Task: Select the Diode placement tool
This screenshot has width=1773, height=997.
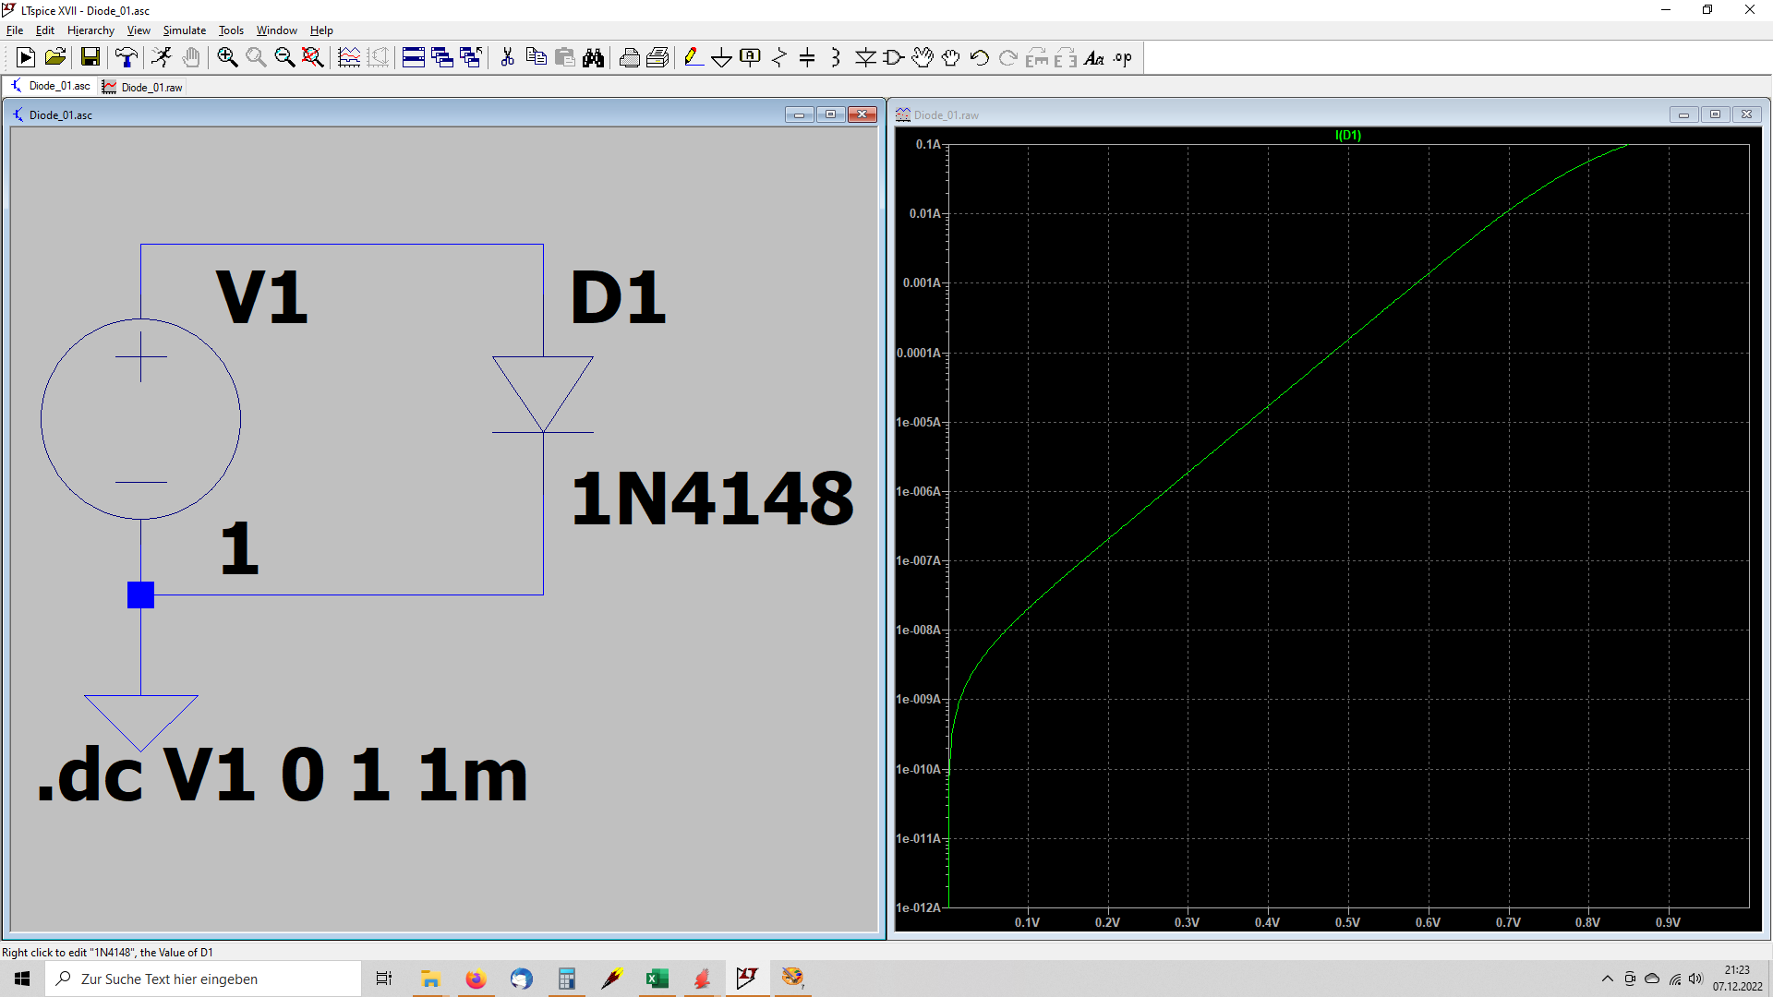Action: coord(865,57)
